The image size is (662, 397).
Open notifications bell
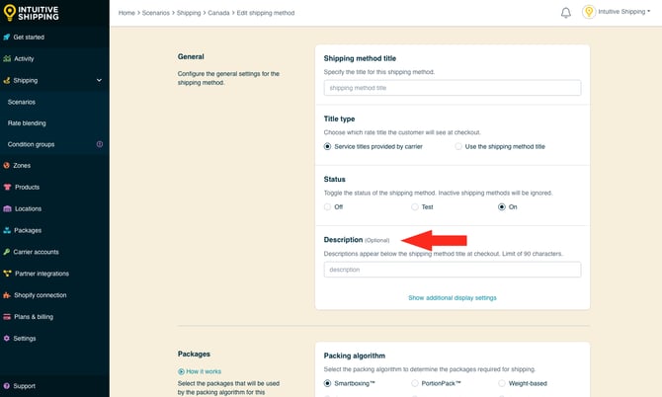tap(566, 13)
